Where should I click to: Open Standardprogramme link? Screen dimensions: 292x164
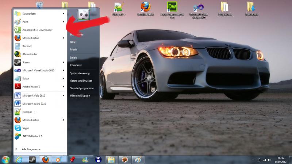82,88
